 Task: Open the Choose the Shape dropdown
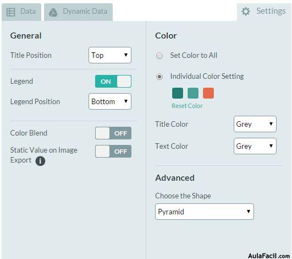coord(204,212)
